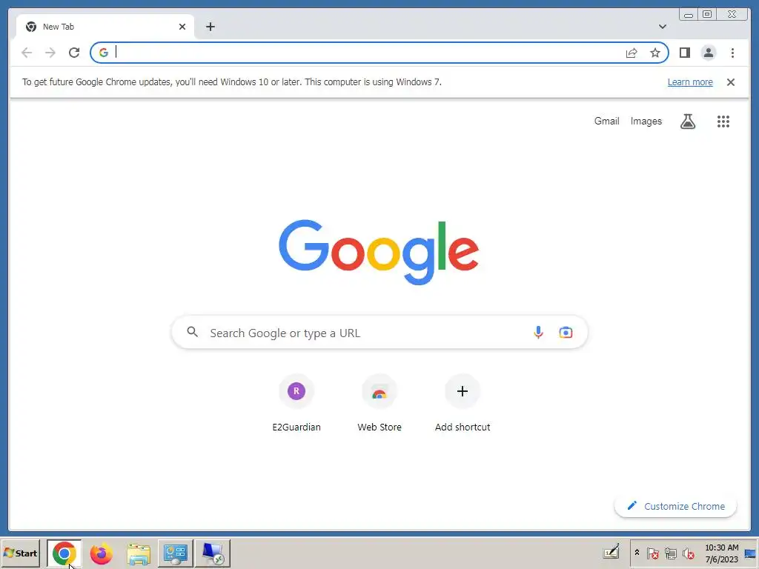Open the tablet input panel icon
Image resolution: width=759 pixels, height=569 pixels.
(611, 551)
